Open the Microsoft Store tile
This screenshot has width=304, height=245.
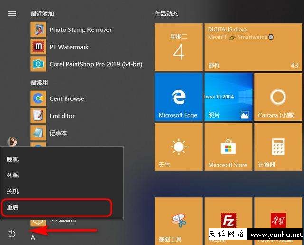click(228, 147)
